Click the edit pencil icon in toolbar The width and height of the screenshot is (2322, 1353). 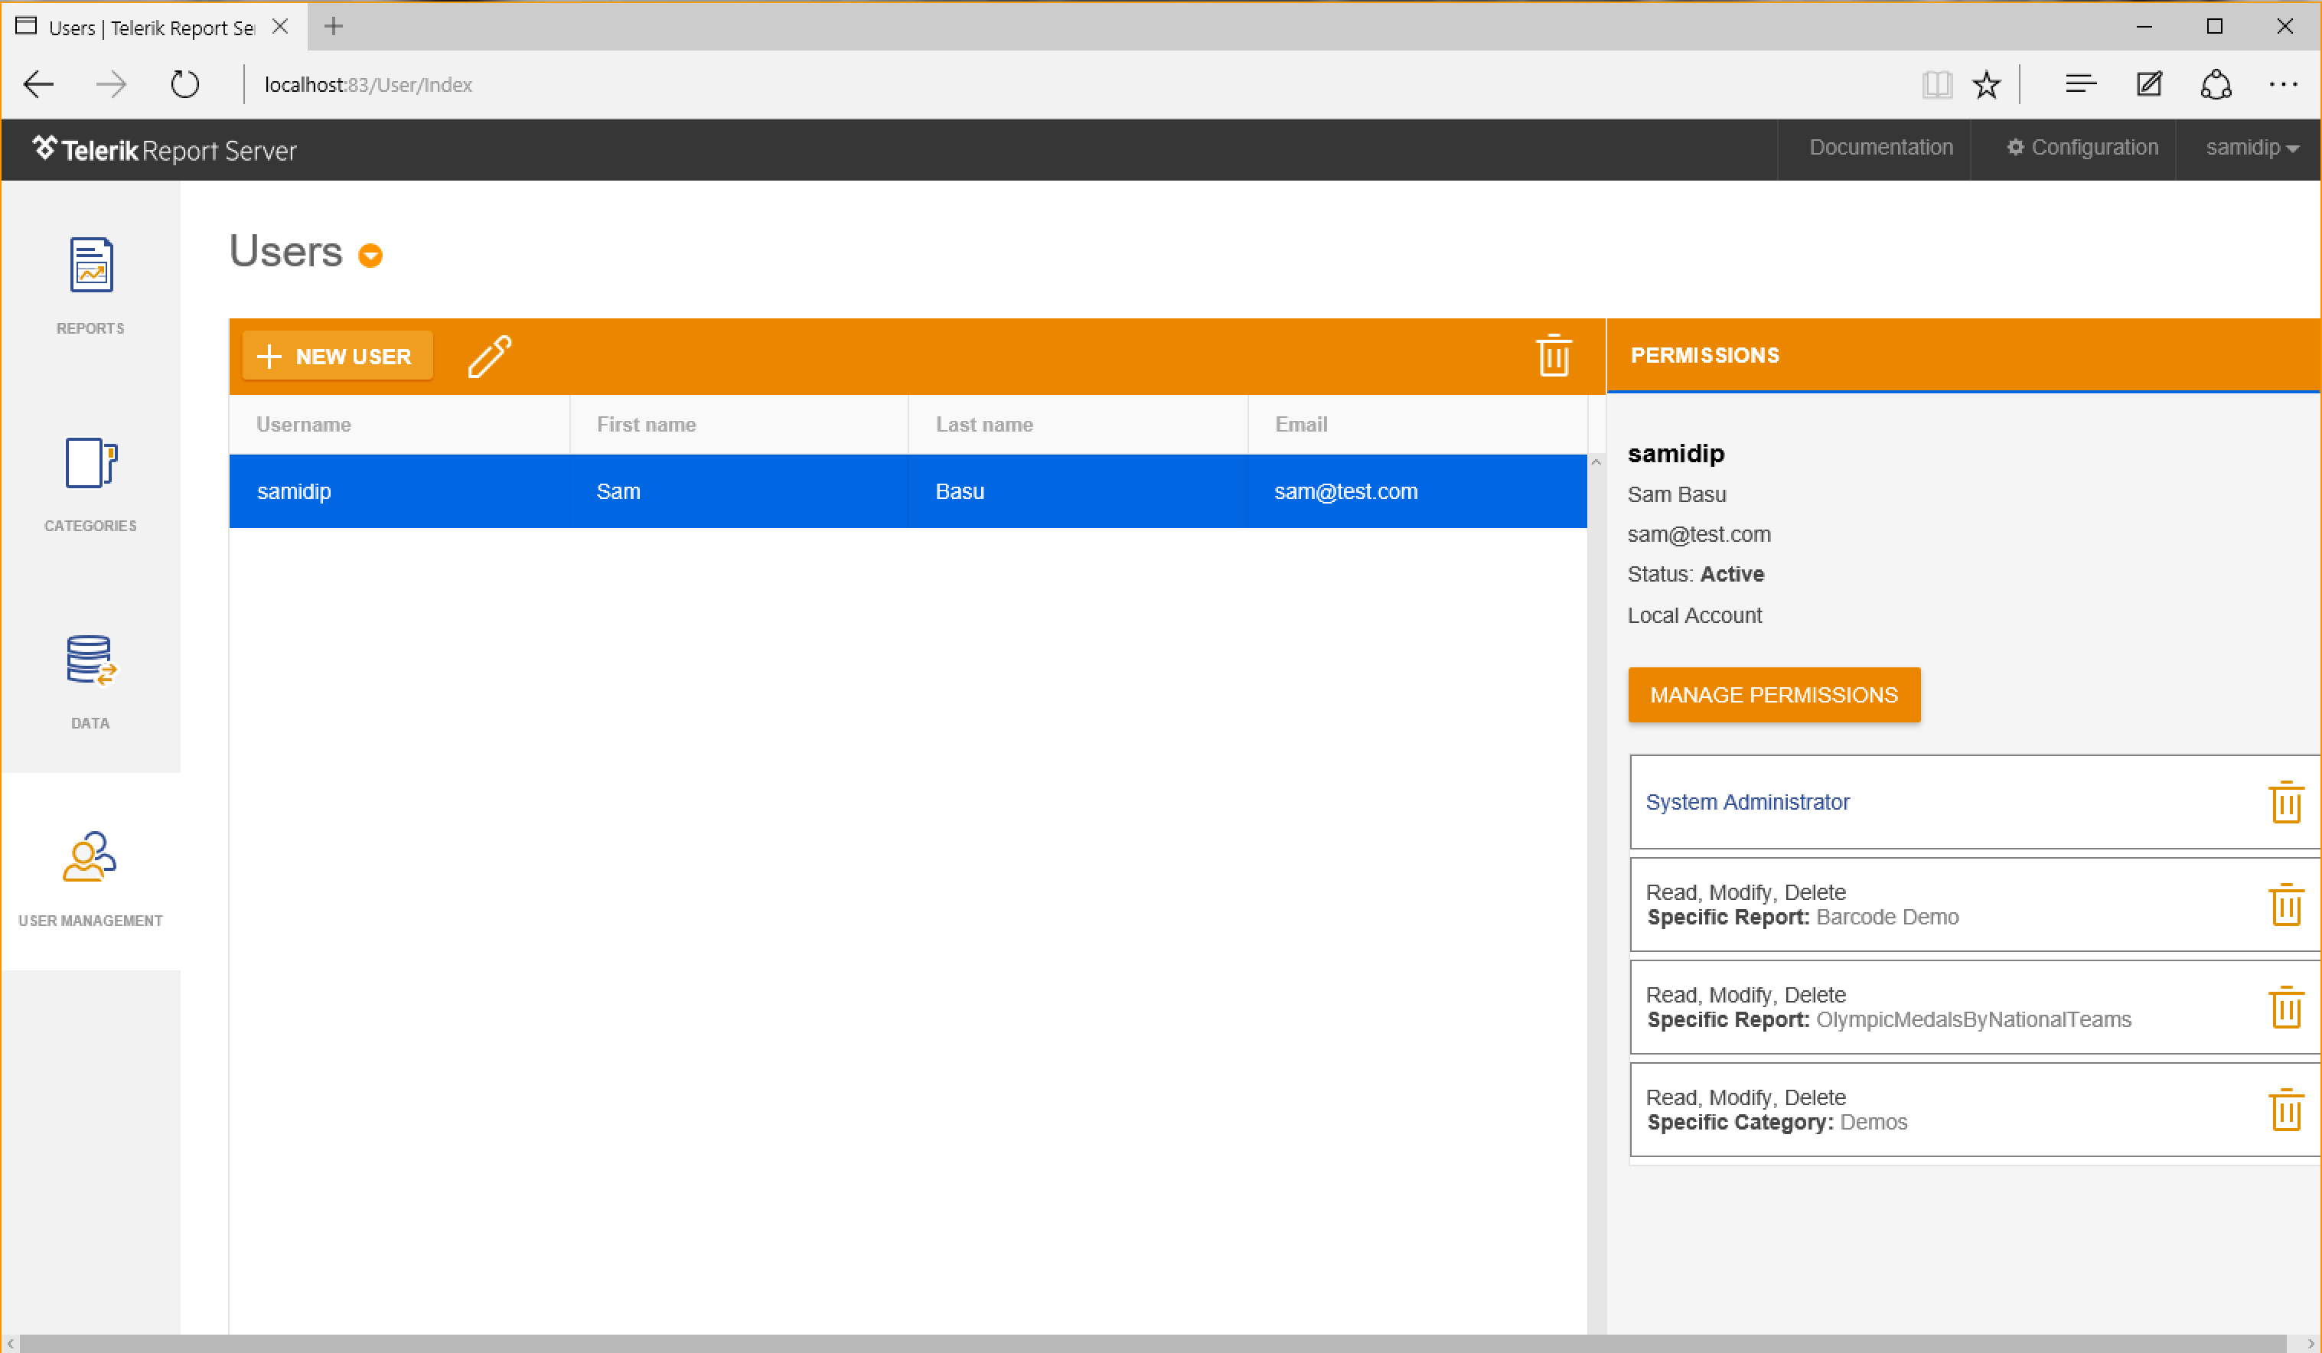pyautogui.click(x=491, y=356)
